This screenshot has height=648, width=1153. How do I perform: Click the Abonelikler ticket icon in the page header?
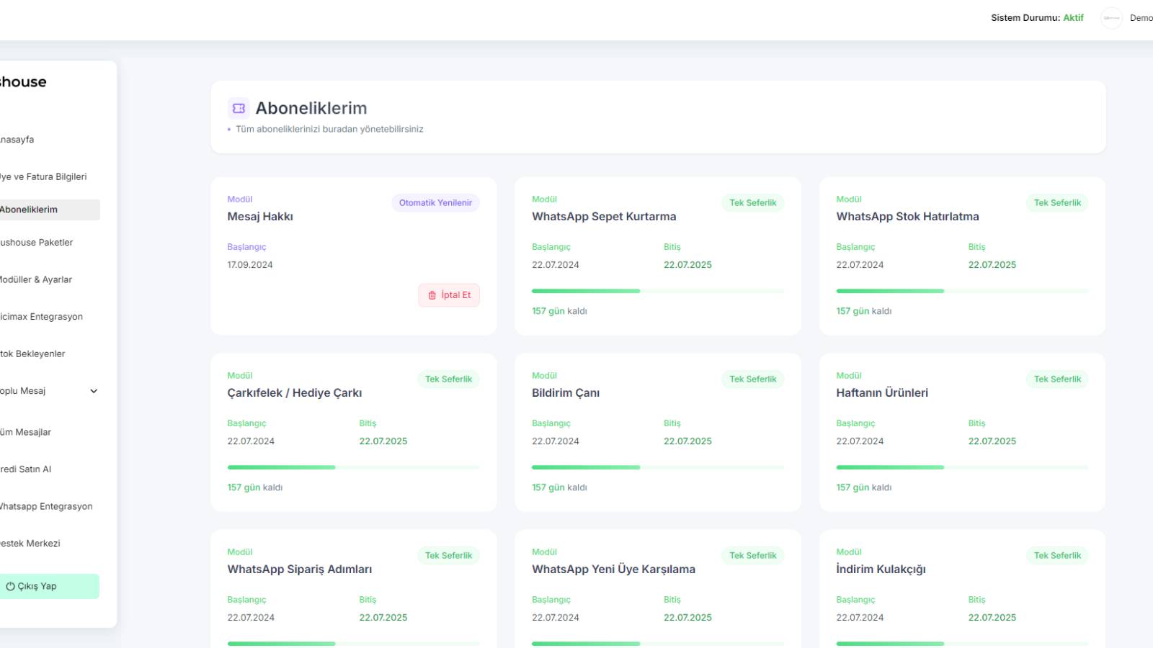point(239,108)
